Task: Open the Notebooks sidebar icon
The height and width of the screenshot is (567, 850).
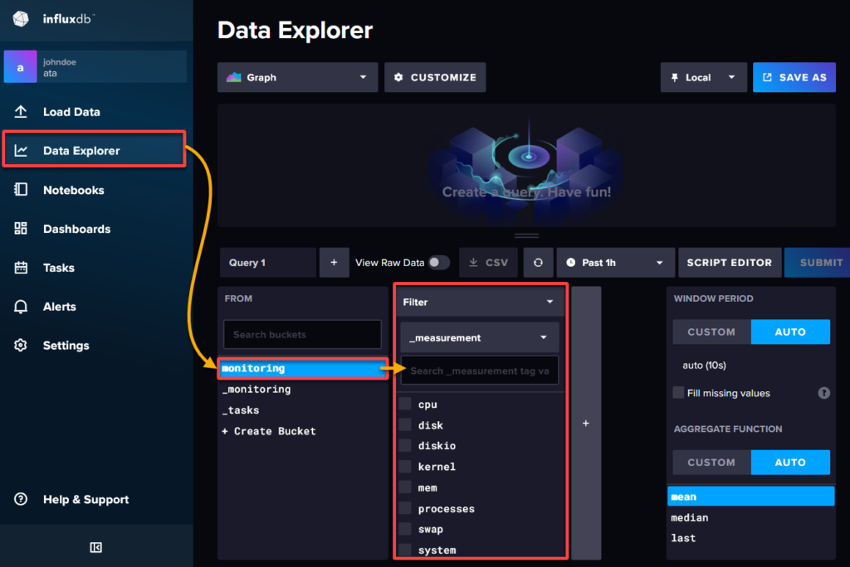Action: [x=19, y=190]
